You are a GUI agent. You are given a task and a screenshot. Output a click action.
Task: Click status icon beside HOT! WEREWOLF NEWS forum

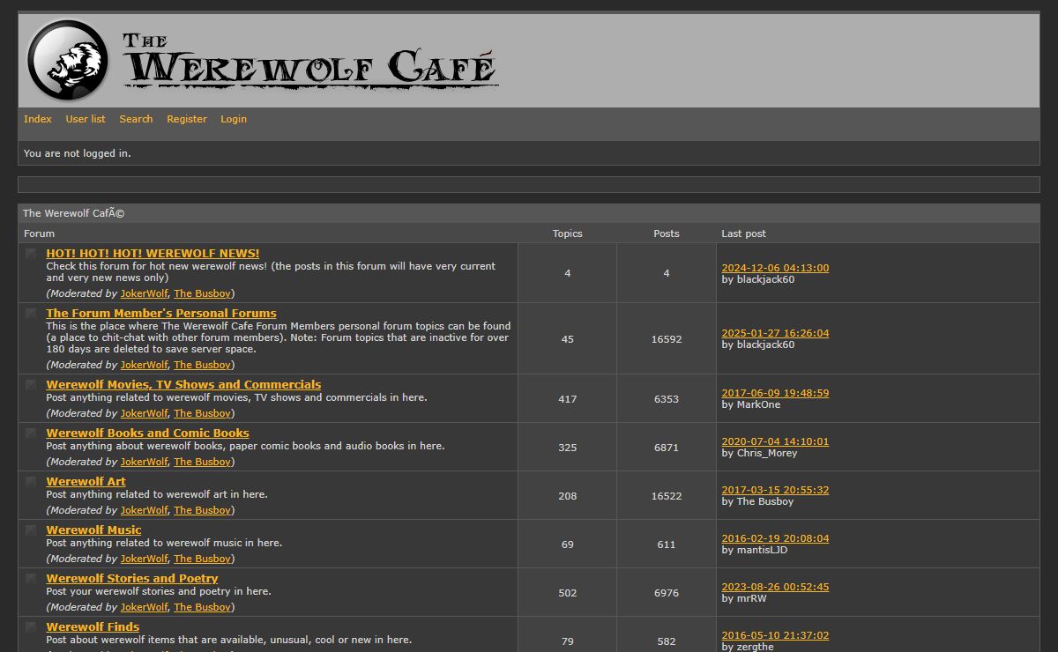(x=31, y=254)
